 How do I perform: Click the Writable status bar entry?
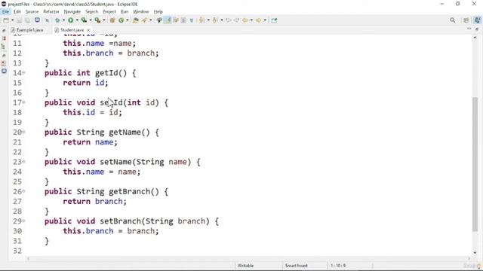[245, 266]
